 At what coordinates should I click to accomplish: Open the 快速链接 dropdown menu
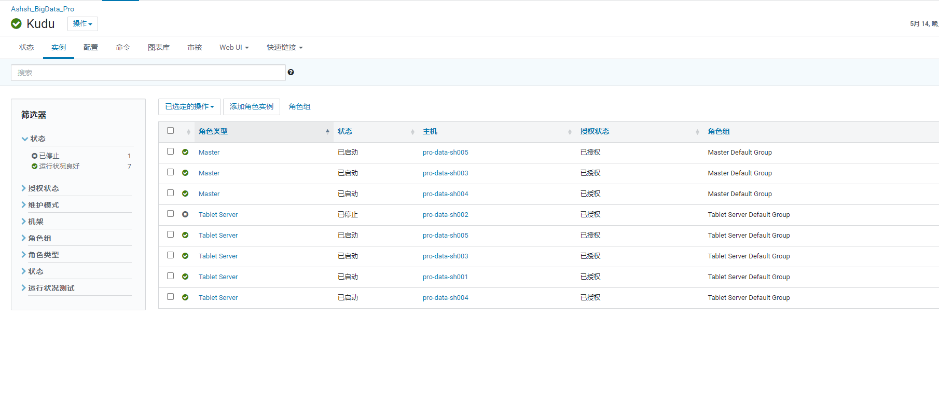click(x=285, y=47)
